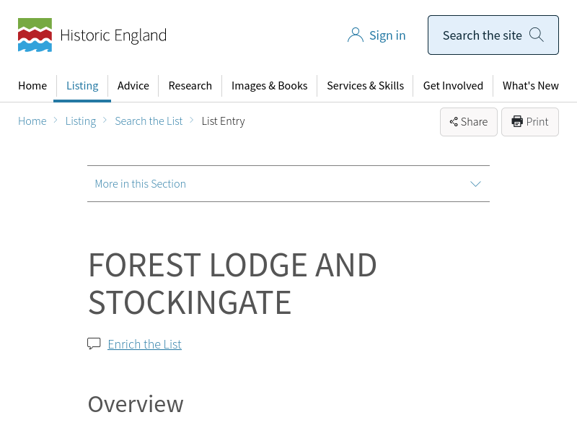
Task: Click the Sign in link
Action: (x=387, y=35)
